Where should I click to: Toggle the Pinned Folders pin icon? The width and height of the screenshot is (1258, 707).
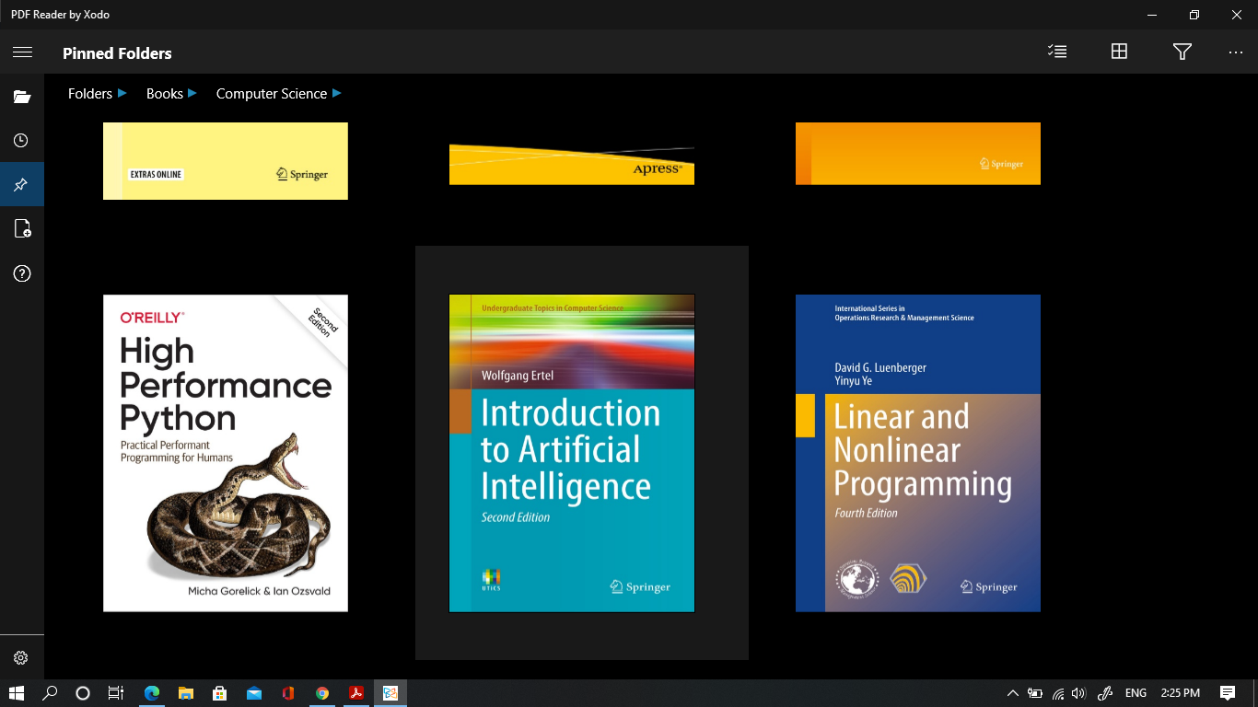click(x=22, y=184)
